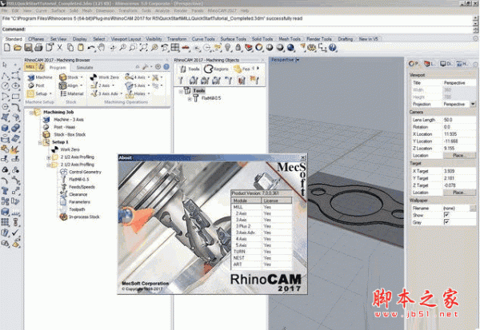The width and height of the screenshot is (480, 330).
Task: Open the Holes operations dropdown
Action: pyautogui.click(x=149, y=93)
